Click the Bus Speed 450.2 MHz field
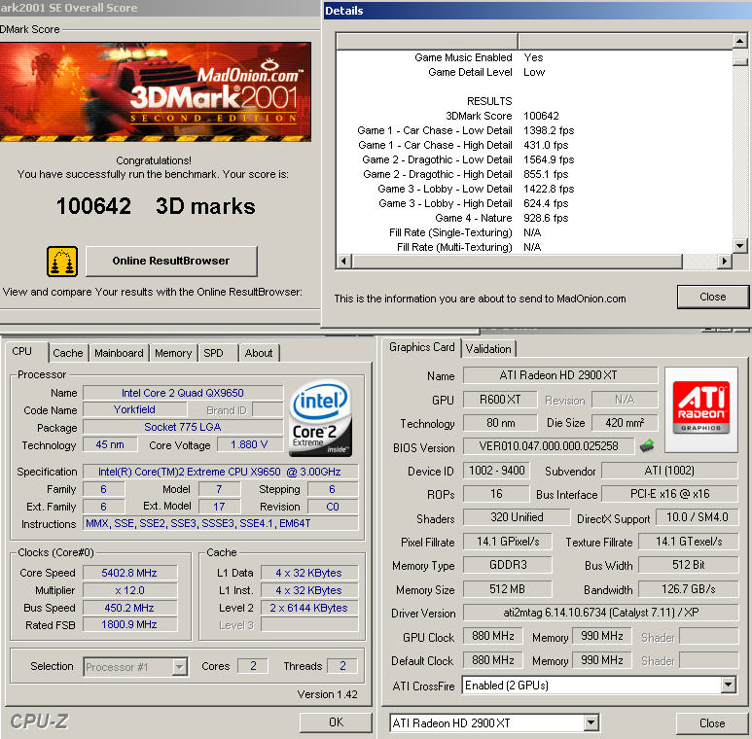This screenshot has height=739, width=752. point(129,608)
